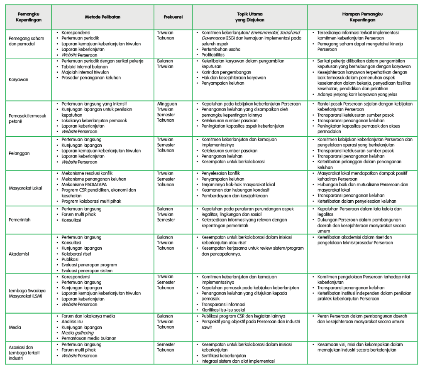Click the Frekuensi column header

(x=173, y=17)
